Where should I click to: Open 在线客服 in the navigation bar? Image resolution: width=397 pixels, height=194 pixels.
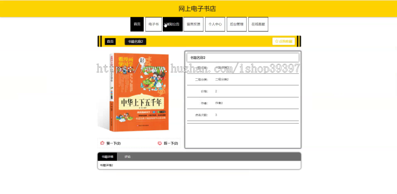258,24
